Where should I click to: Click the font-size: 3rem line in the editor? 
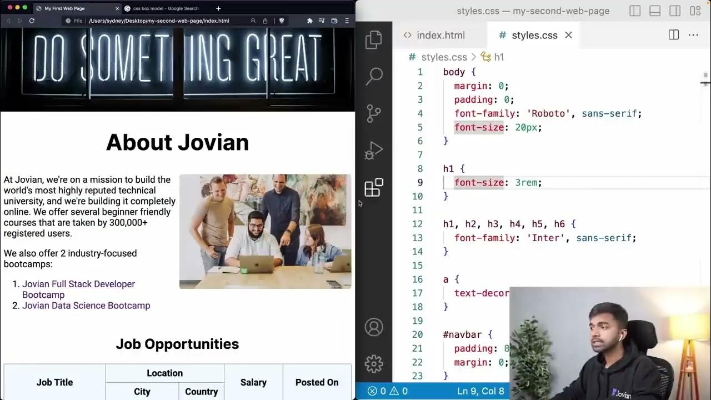(498, 182)
